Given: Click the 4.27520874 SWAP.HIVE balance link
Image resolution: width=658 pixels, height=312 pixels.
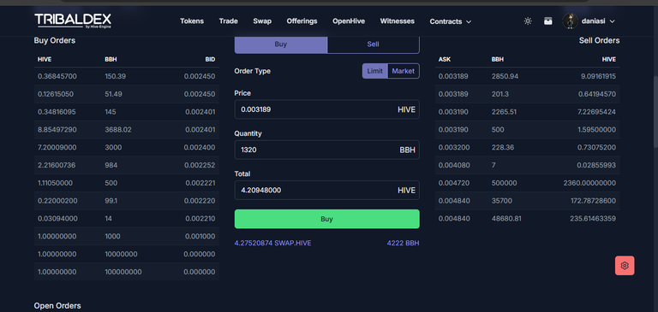Looking at the screenshot, I should tap(272, 243).
